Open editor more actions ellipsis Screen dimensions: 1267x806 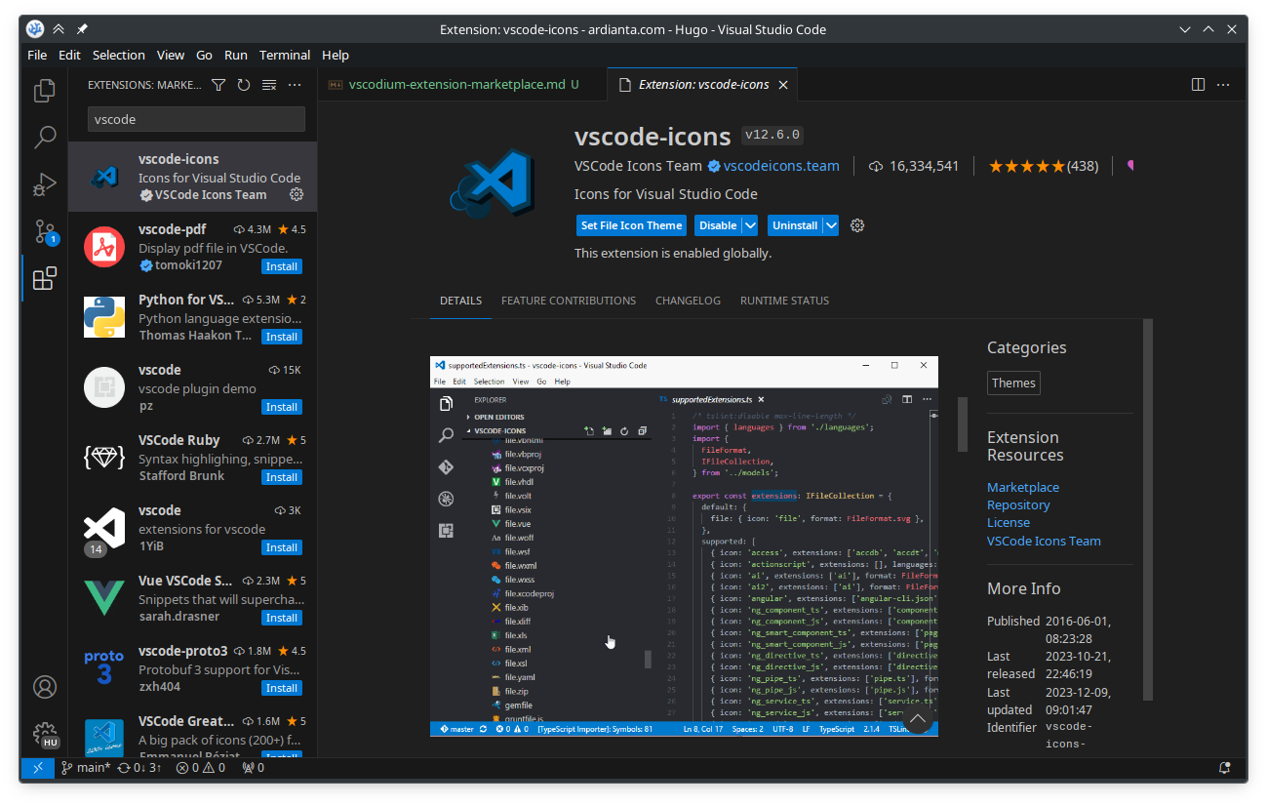click(1223, 85)
